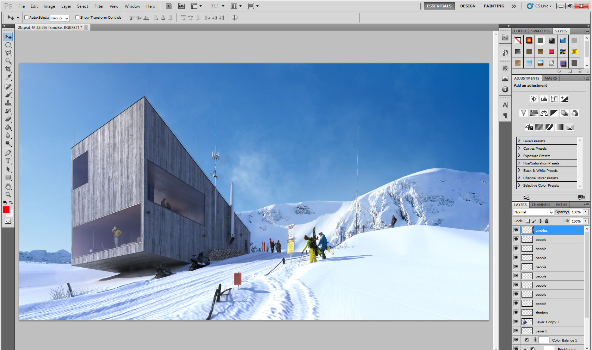This screenshot has height=350, width=592.
Task: Open the CS Live menu button
Action: [x=539, y=6]
